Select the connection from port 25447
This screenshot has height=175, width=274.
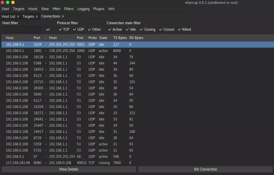pos(138,126)
